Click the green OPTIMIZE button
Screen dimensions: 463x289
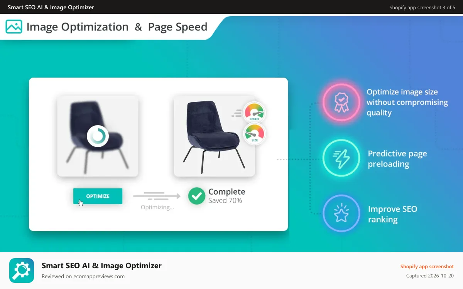(x=98, y=196)
